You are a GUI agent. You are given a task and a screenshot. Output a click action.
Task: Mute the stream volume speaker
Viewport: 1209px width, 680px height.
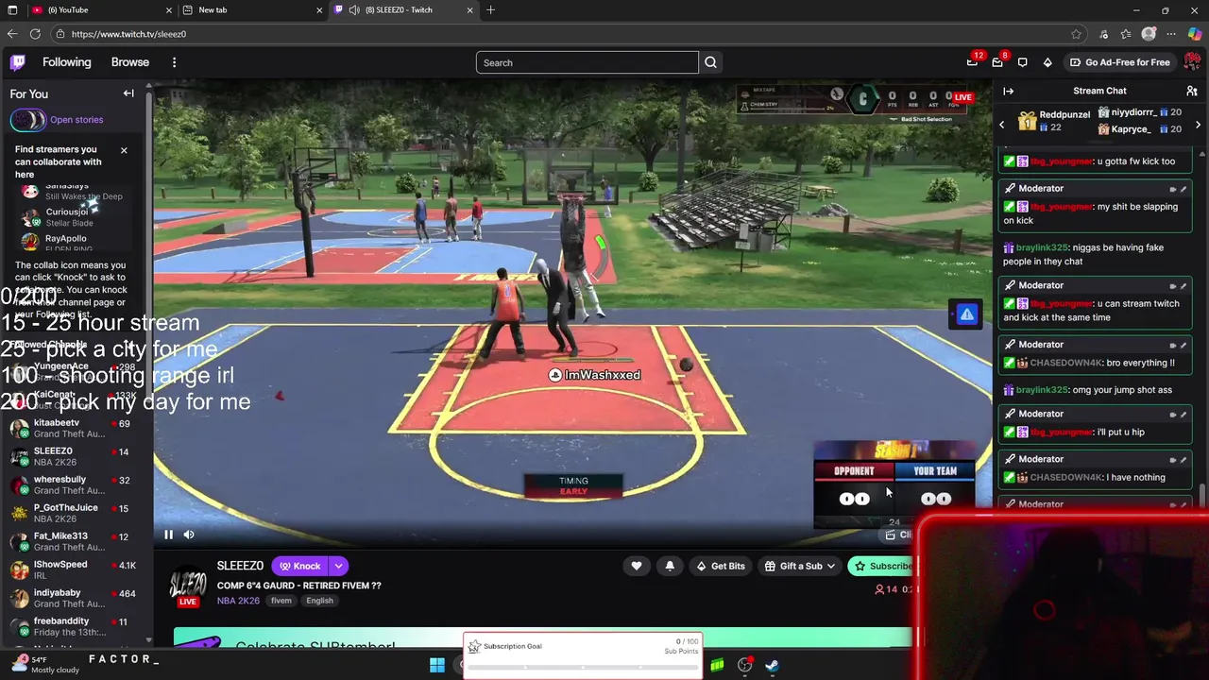pos(189,535)
